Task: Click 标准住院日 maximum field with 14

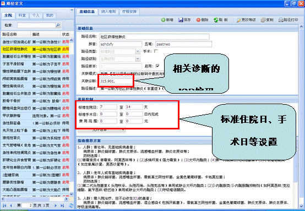Action: (x=134, y=107)
